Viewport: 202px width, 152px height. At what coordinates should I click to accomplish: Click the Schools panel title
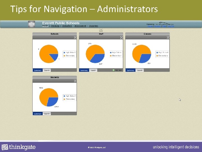point(54,34)
